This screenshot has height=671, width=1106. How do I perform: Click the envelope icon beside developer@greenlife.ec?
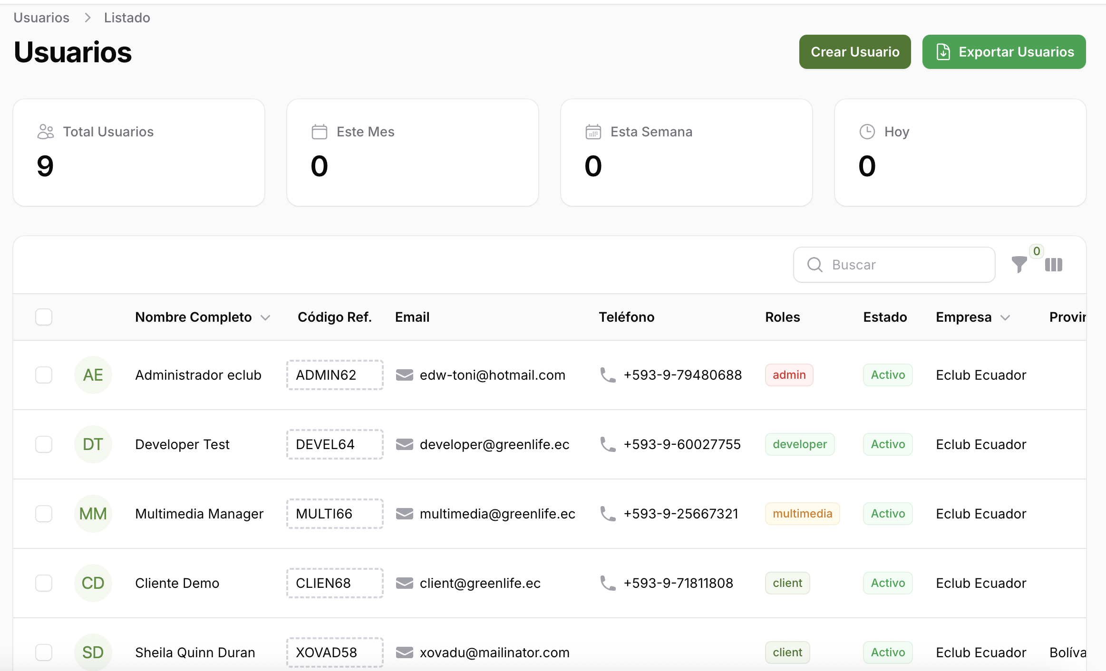pos(404,444)
